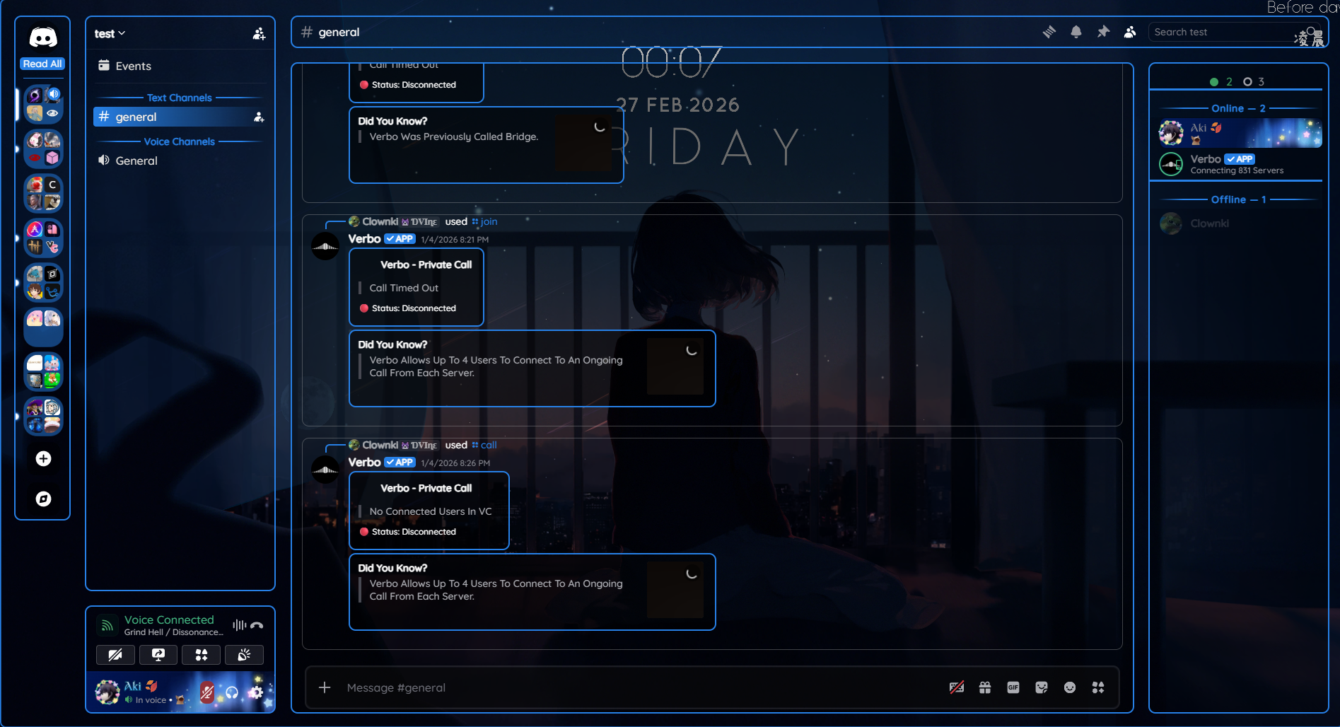1340x727 pixels.
Task: Collapse the Text Channels category
Action: tap(180, 98)
